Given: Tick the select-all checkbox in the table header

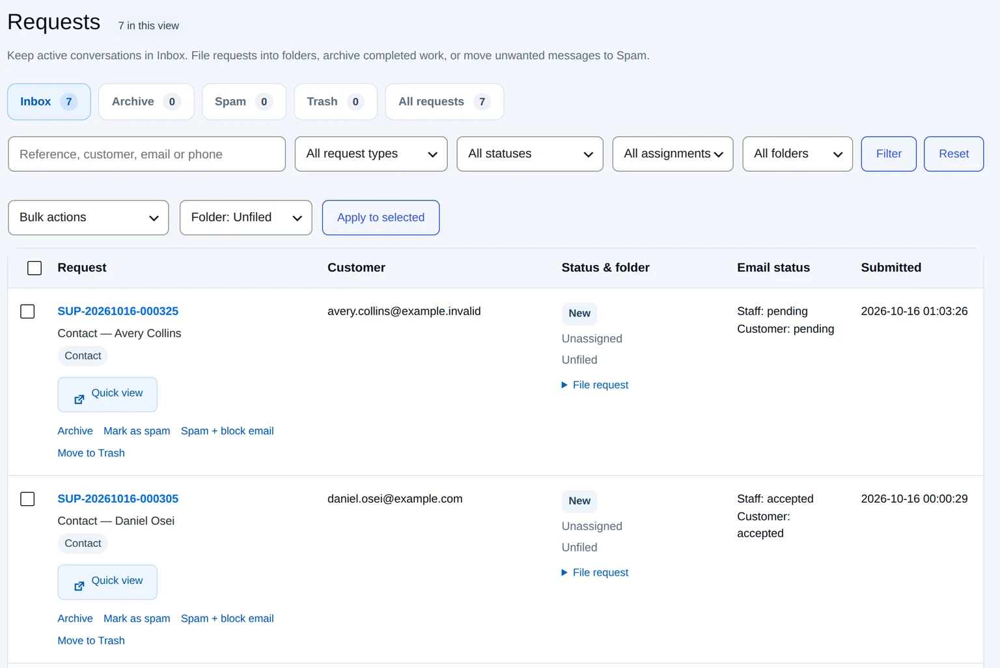Looking at the screenshot, I should pos(35,268).
